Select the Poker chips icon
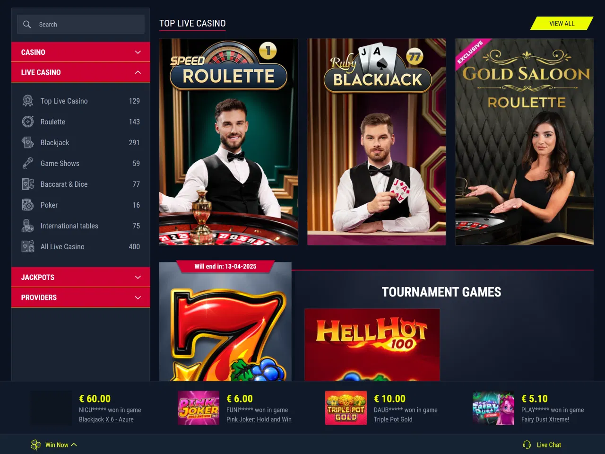605x454 pixels. coord(28,205)
